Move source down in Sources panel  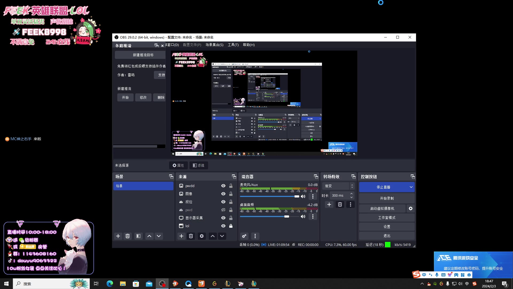tap(222, 236)
